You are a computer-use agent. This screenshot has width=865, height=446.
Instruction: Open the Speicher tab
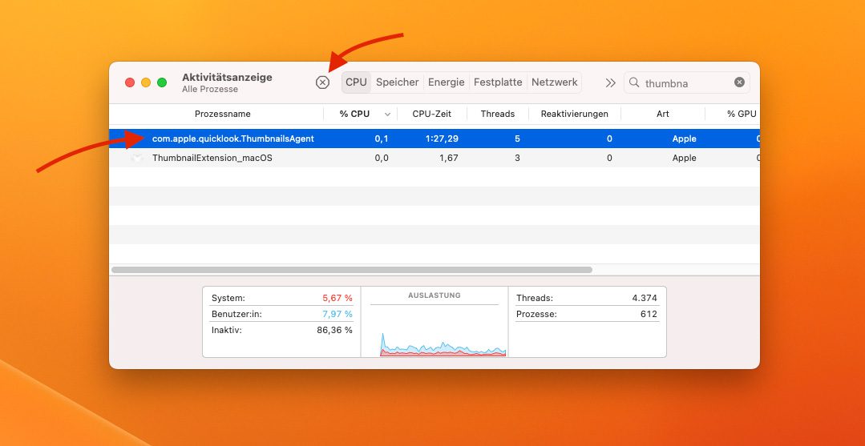tap(397, 82)
